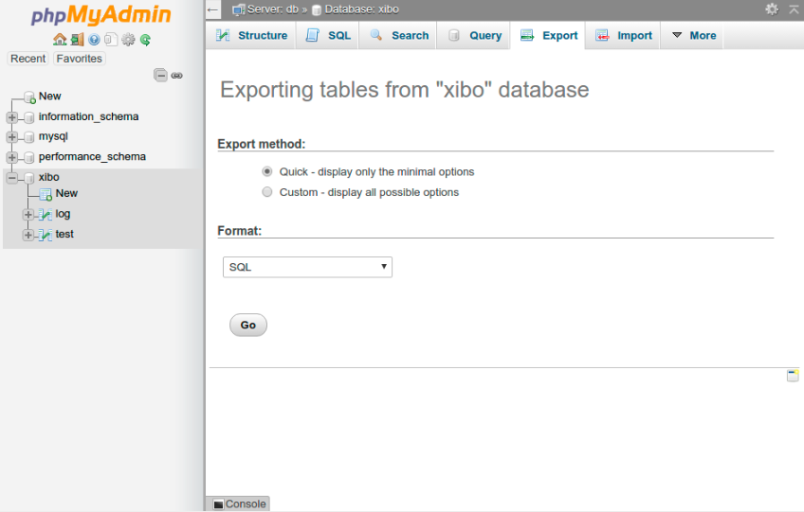Open the More tab dropdown
Image resolution: width=804 pixels, height=512 pixels.
tap(693, 36)
